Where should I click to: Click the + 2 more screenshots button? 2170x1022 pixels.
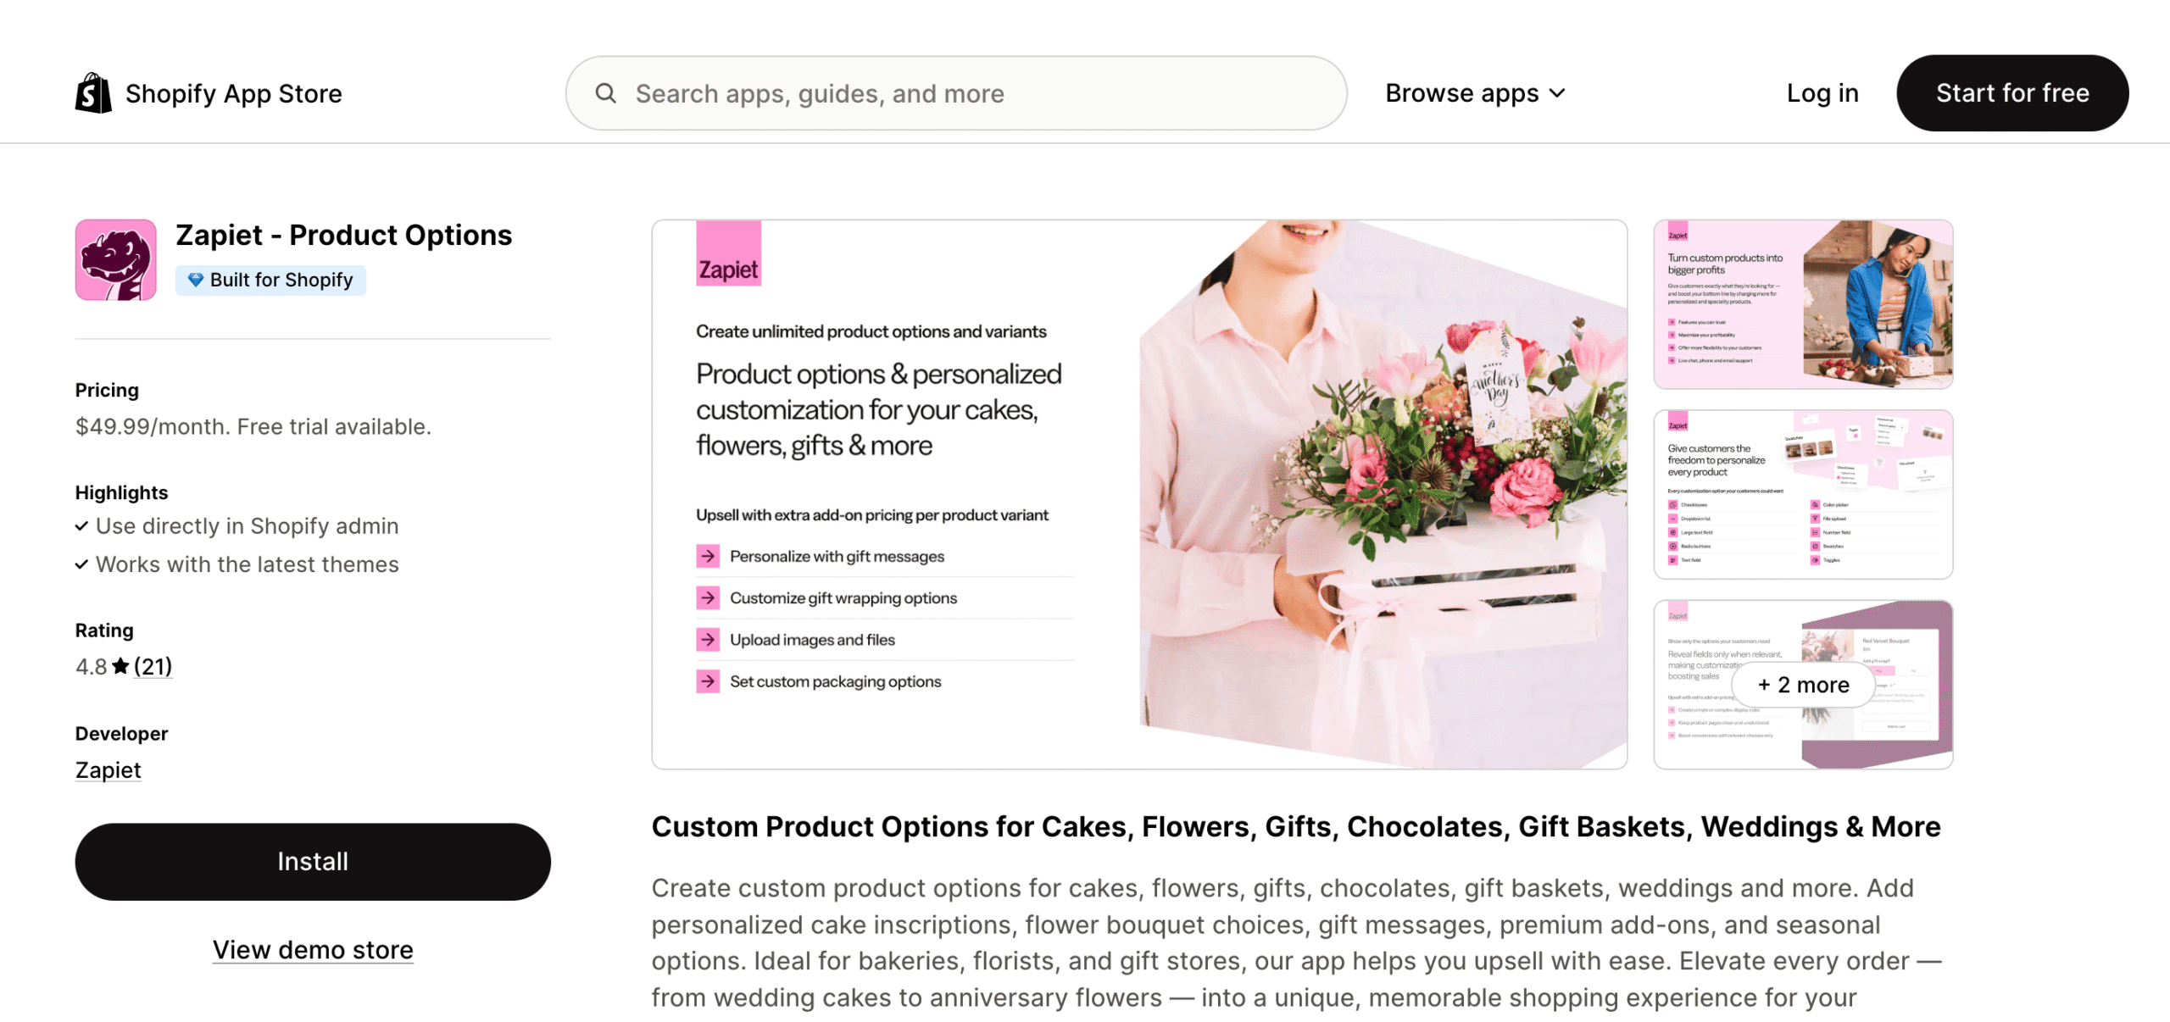pyautogui.click(x=1803, y=685)
